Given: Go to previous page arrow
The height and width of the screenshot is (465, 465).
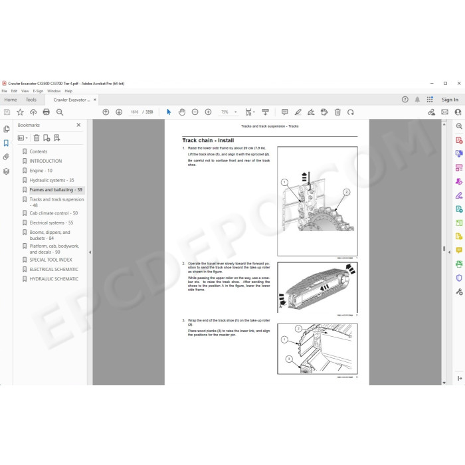Looking at the screenshot, I should point(106,112).
